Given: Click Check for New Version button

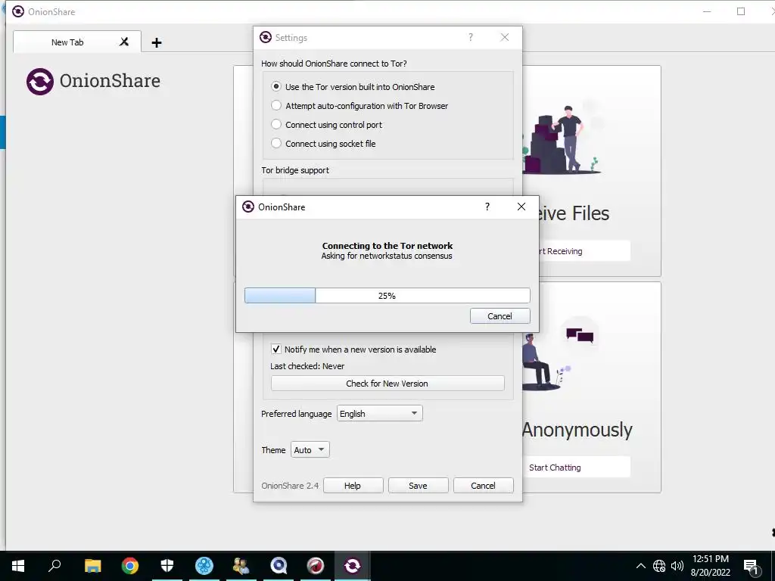Looking at the screenshot, I should (387, 384).
